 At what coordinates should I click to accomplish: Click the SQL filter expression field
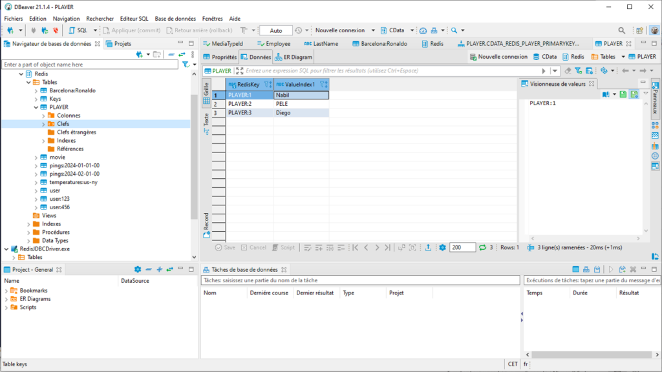point(392,71)
